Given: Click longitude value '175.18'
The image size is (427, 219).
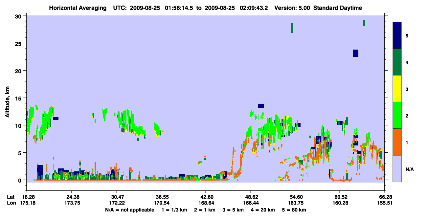Looking at the screenshot, I should [x=27, y=203].
